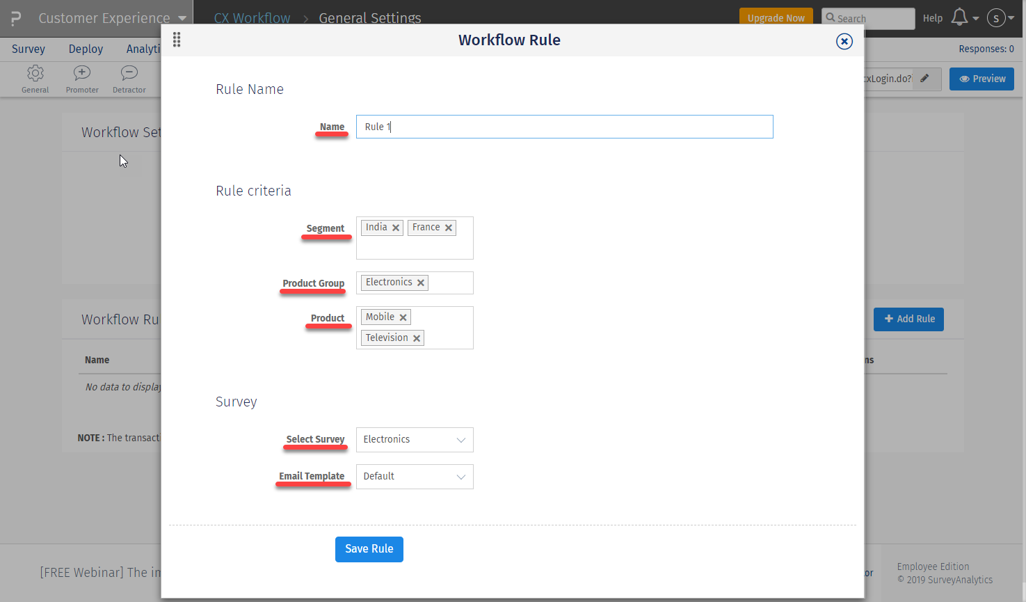Remove the Electronics product group tag
Screen dimensions: 1026x602
pos(421,283)
